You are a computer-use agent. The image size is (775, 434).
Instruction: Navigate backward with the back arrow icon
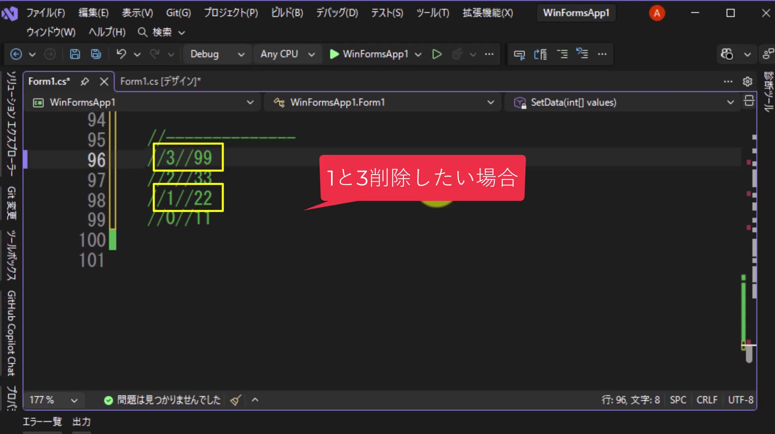[16, 54]
